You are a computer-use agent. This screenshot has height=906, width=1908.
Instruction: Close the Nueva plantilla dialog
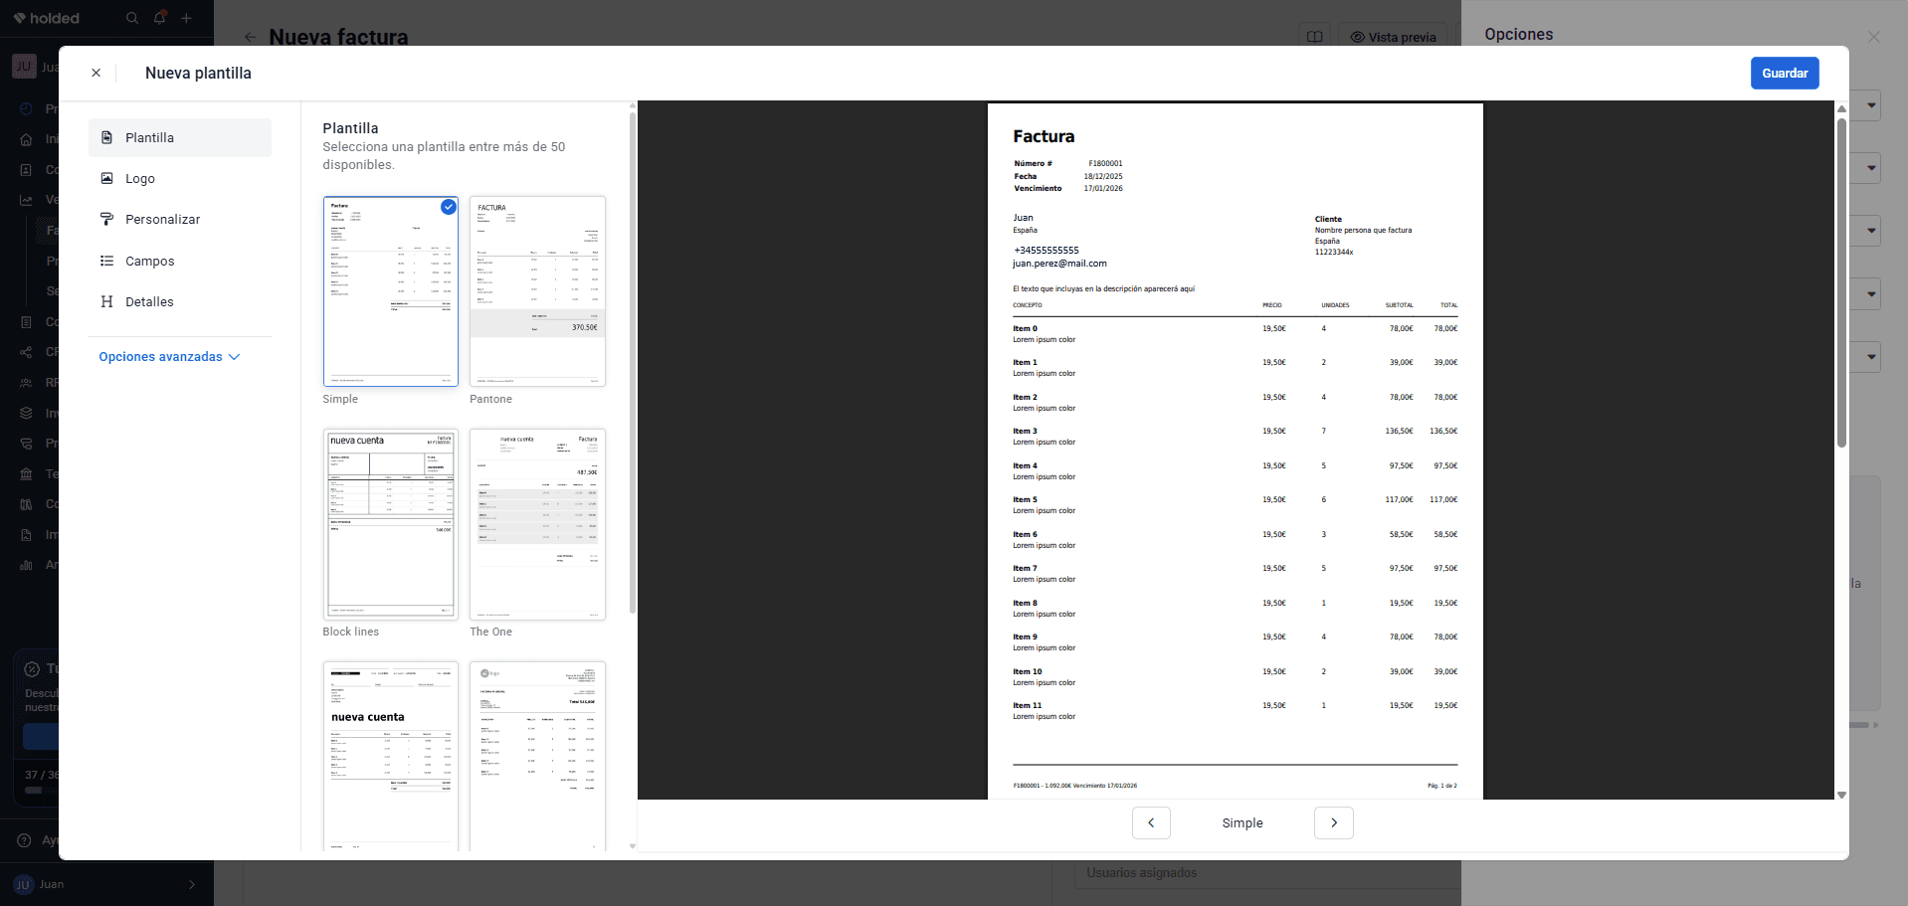[95, 73]
